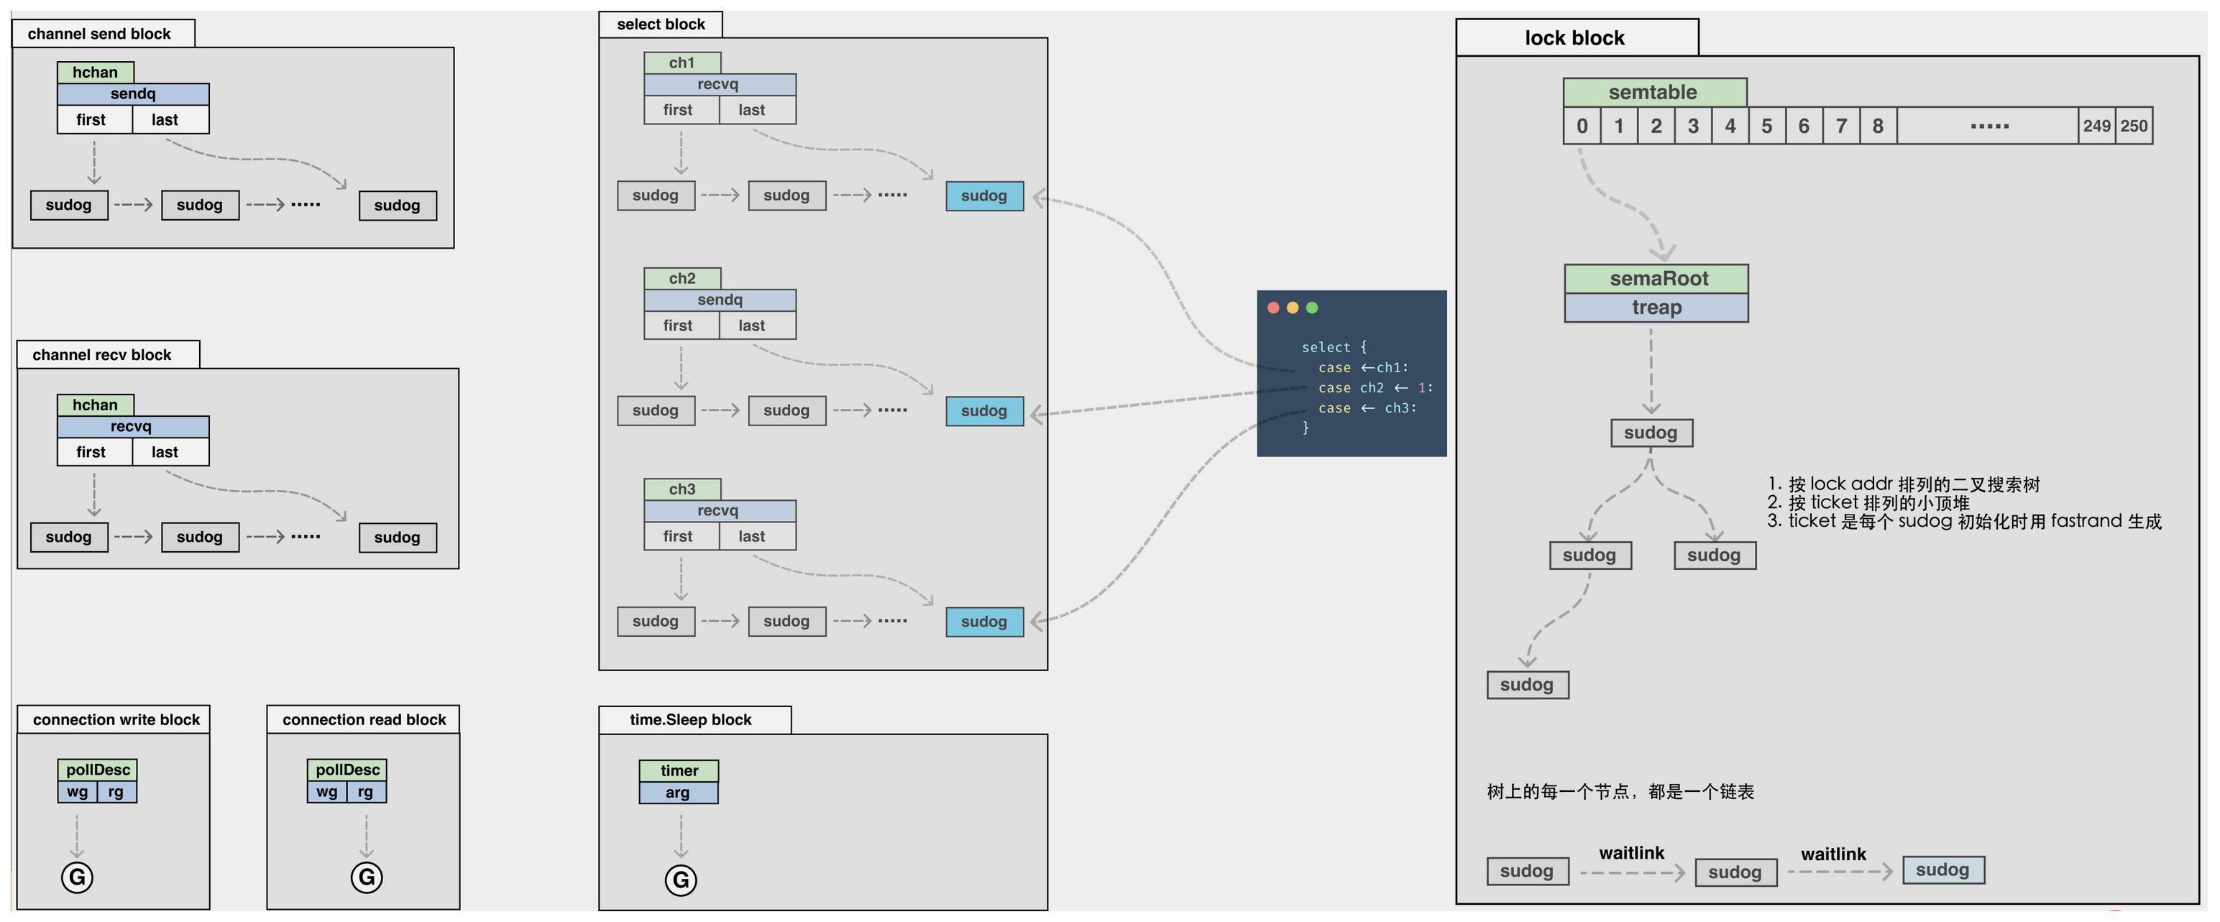
Task: Click the G circle in connection read block
Action: [x=366, y=877]
